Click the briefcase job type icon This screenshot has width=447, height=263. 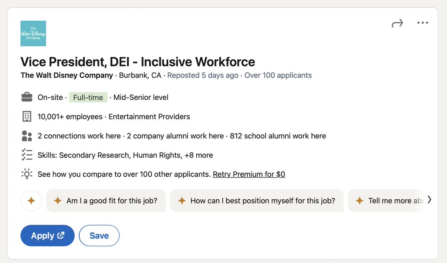27,97
